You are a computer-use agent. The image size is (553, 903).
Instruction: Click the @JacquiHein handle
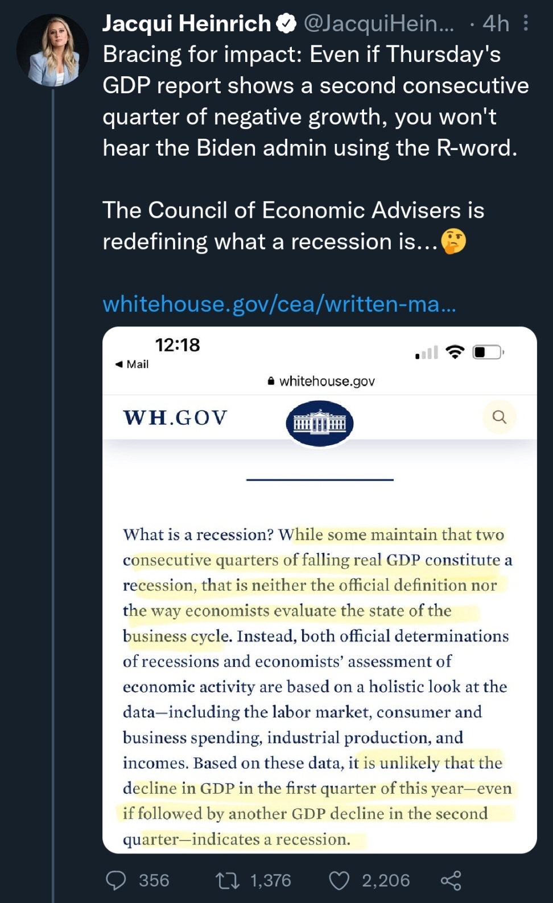pos(379,23)
